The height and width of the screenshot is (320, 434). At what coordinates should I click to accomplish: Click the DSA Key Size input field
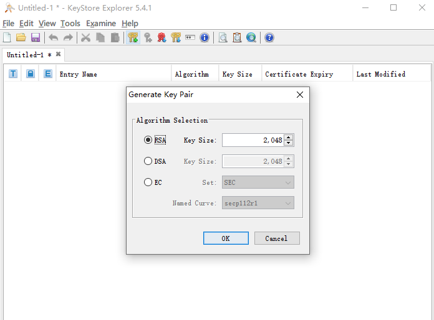tap(253, 161)
